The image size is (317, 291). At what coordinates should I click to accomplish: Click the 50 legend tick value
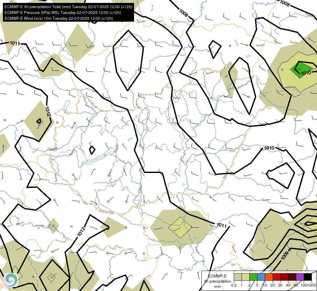(x=296, y=285)
